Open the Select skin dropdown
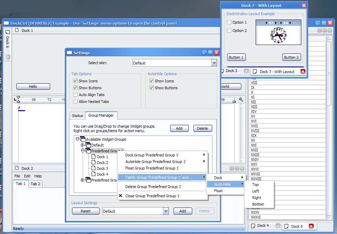Viewport: 337px width, 234px height. coord(214,63)
